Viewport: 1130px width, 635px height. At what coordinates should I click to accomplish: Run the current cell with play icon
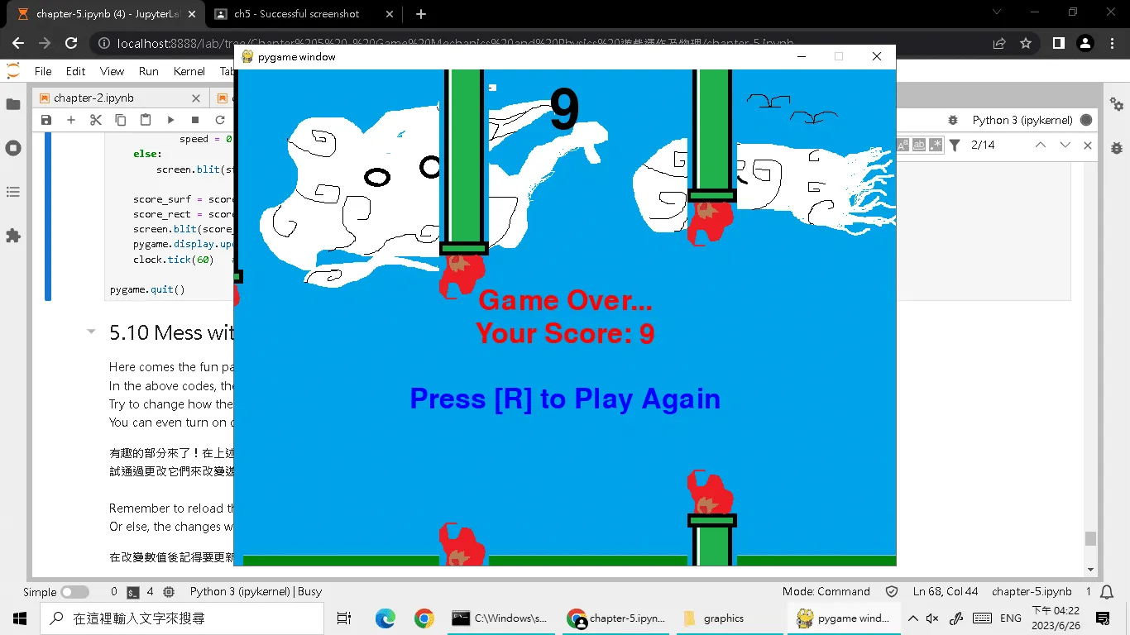[x=170, y=120]
